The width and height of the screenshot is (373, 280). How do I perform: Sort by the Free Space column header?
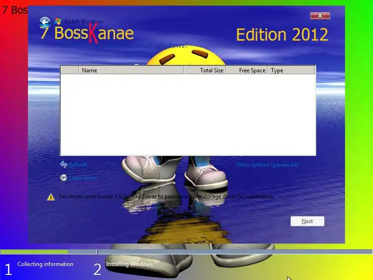[247, 70]
